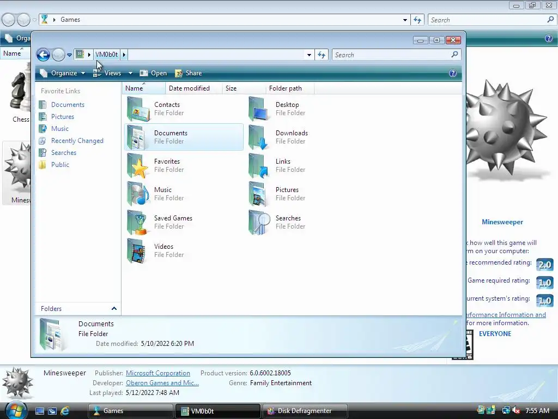Click VM0b0t breadcrumb in address bar
The height and width of the screenshot is (419, 558).
(106, 55)
